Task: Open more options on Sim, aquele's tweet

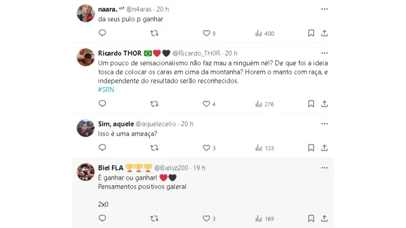Action: click(x=324, y=124)
